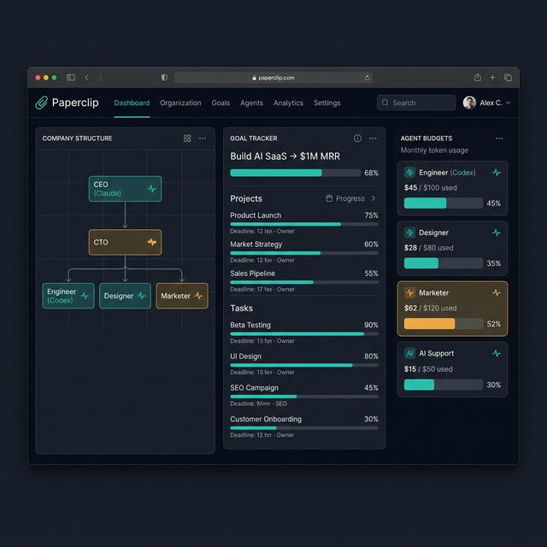
Task: Open the browser share icon
Action: tap(478, 77)
